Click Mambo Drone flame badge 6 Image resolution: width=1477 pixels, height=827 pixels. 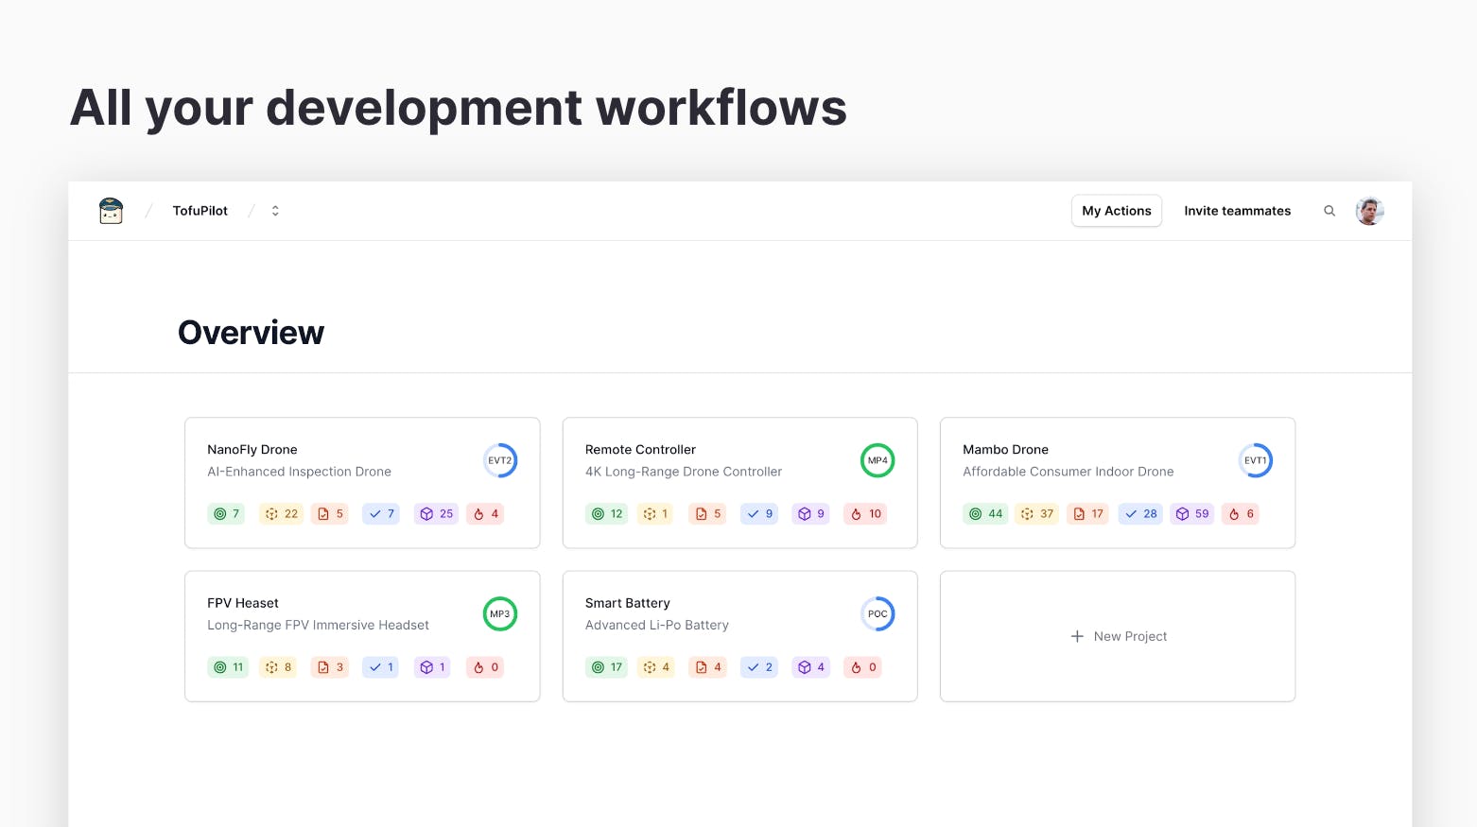(1242, 514)
